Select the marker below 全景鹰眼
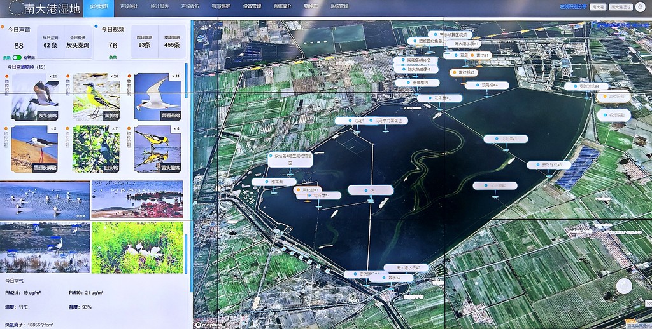 click(439, 98)
